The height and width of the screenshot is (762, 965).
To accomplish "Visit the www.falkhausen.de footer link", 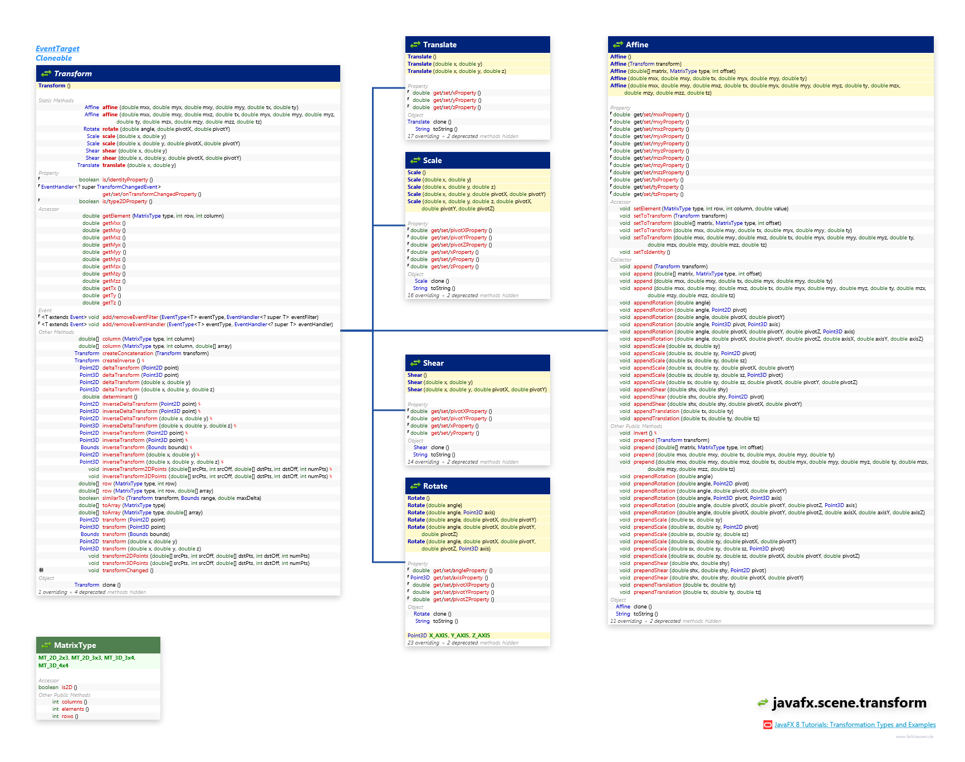I will pyautogui.click(x=914, y=736).
